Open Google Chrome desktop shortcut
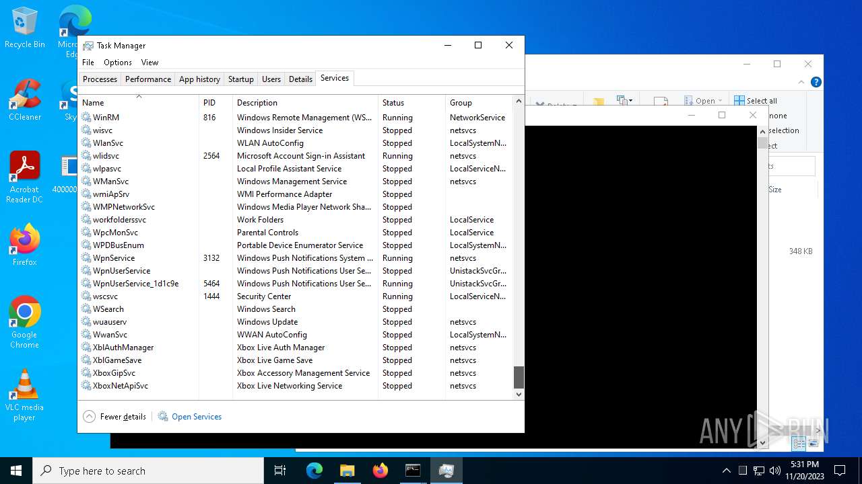862x484 pixels. point(25,323)
